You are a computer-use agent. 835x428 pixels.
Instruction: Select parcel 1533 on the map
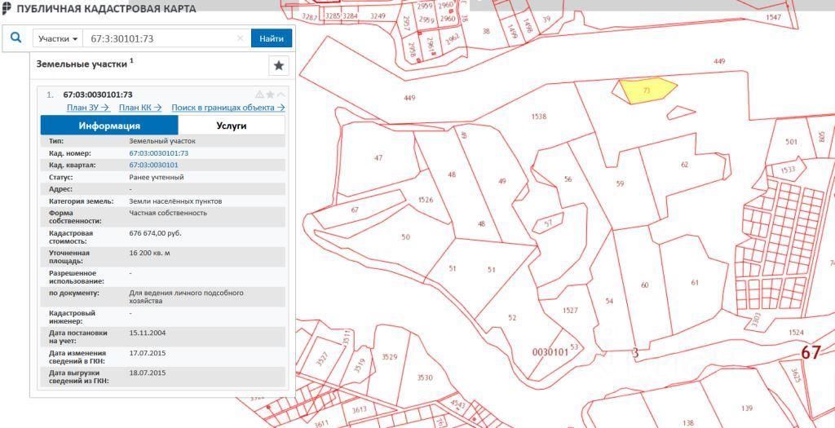(x=788, y=170)
